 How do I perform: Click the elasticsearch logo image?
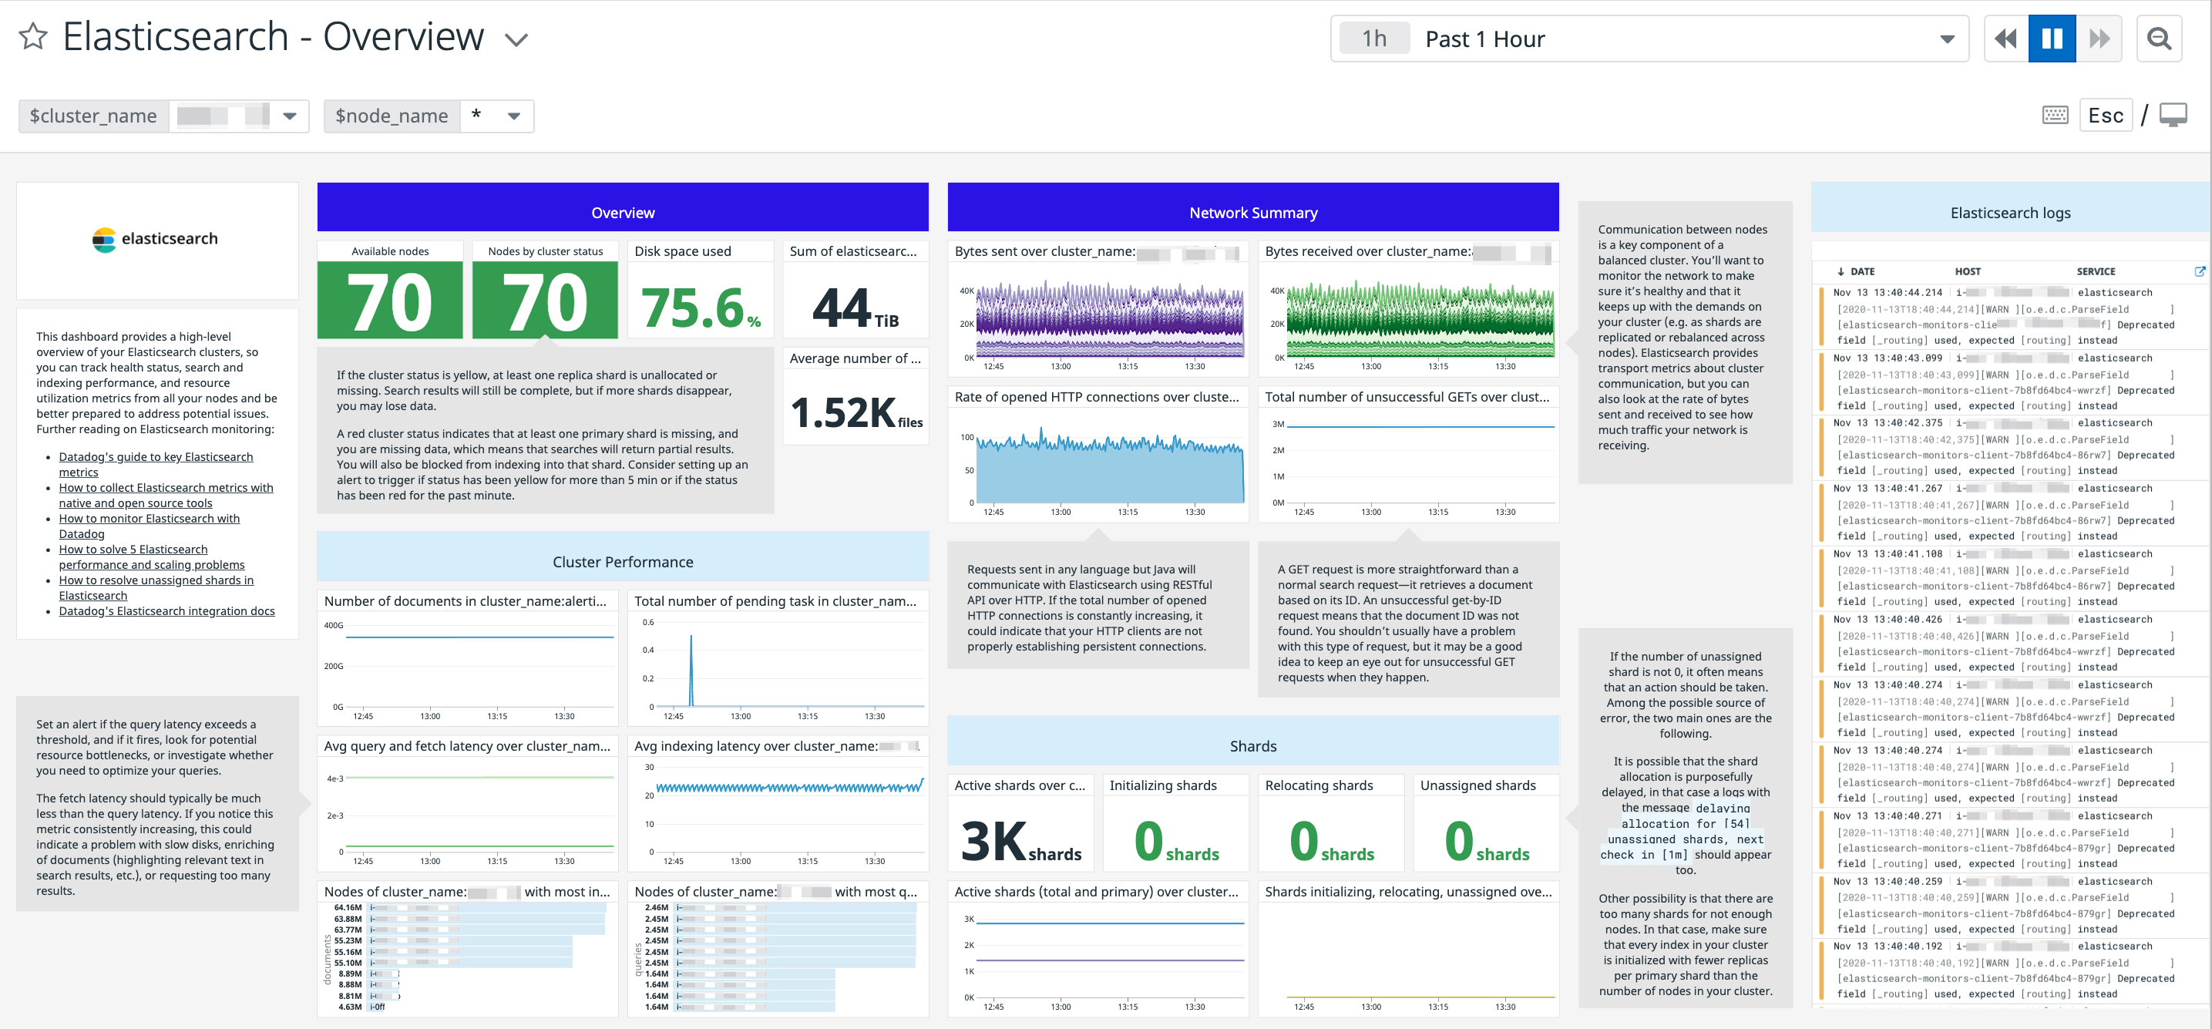[x=156, y=240]
